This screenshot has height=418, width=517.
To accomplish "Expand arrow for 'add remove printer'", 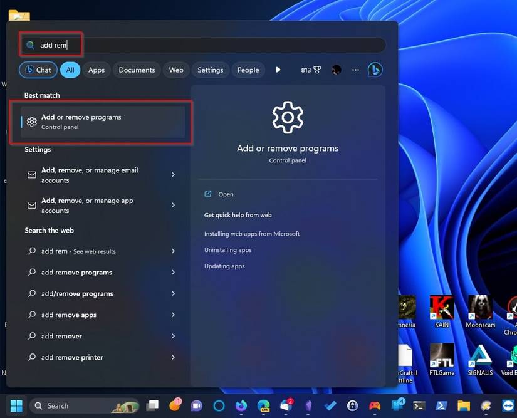I will [x=173, y=357].
